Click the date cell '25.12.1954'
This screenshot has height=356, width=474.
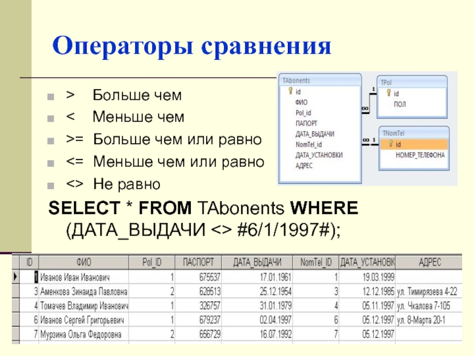pyautogui.click(x=257, y=291)
